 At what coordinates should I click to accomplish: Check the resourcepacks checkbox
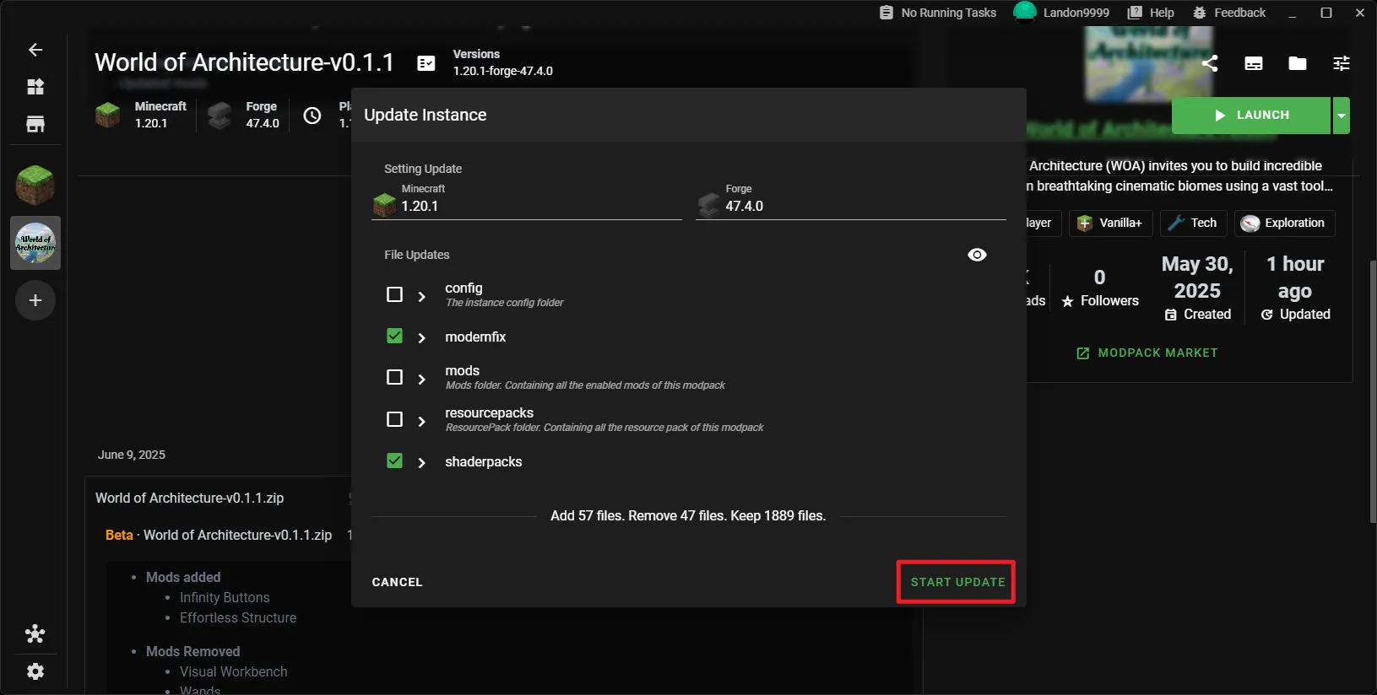[x=394, y=419]
